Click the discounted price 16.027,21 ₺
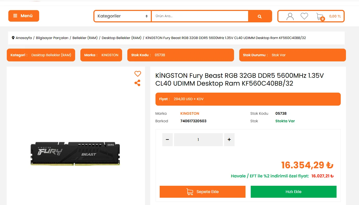Viewport: 359px width, 205px height. pos(323,176)
